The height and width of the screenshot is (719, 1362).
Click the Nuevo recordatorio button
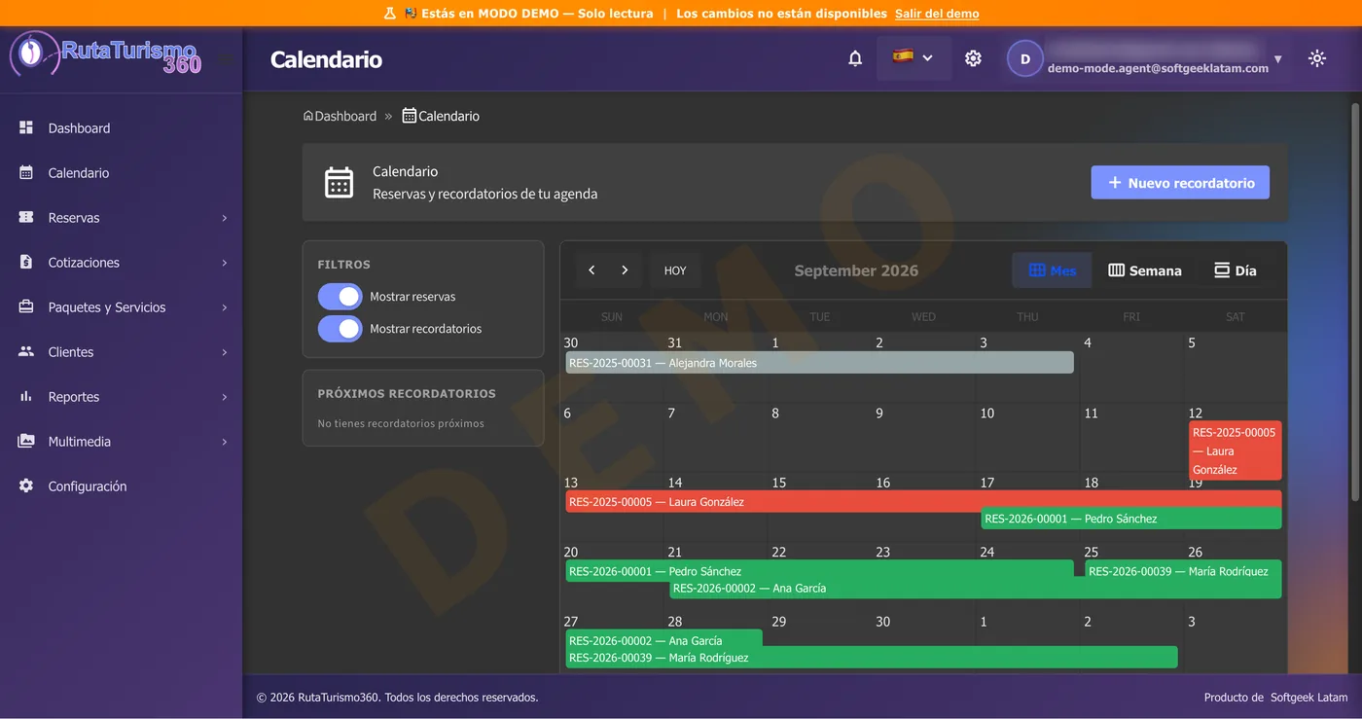click(1180, 182)
